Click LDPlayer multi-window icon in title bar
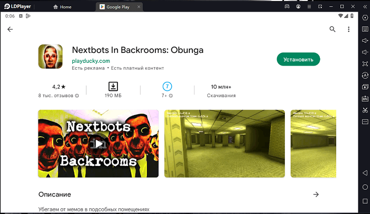This screenshot has width=370, height=214. point(320,6)
